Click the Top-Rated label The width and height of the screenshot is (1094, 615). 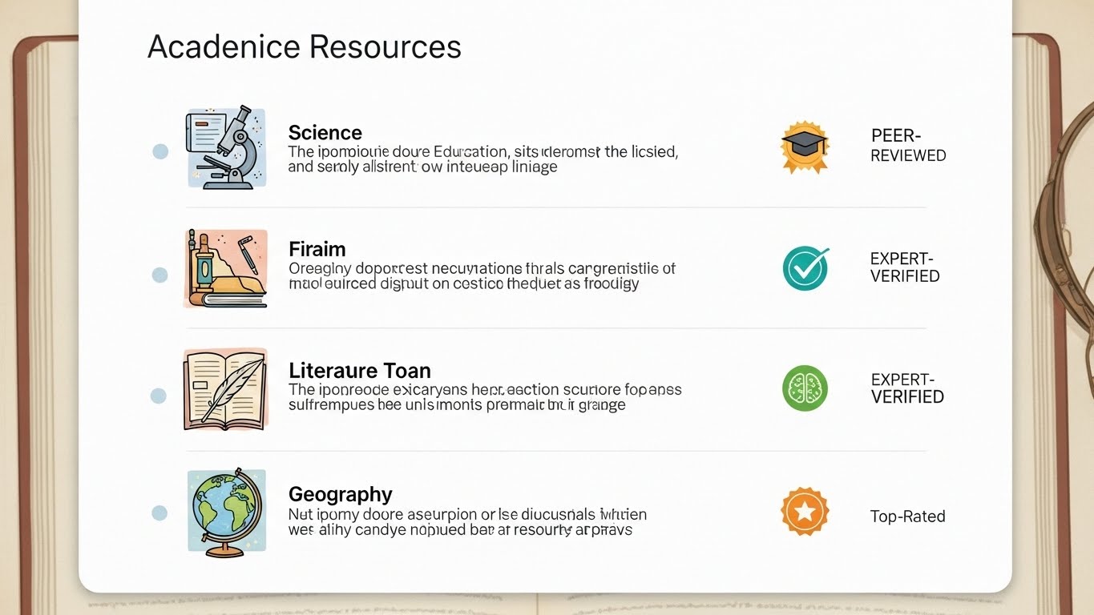[x=907, y=517]
